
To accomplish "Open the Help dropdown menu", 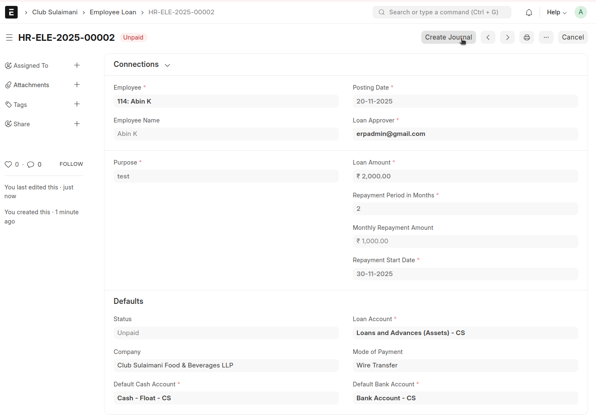I will (x=556, y=12).
